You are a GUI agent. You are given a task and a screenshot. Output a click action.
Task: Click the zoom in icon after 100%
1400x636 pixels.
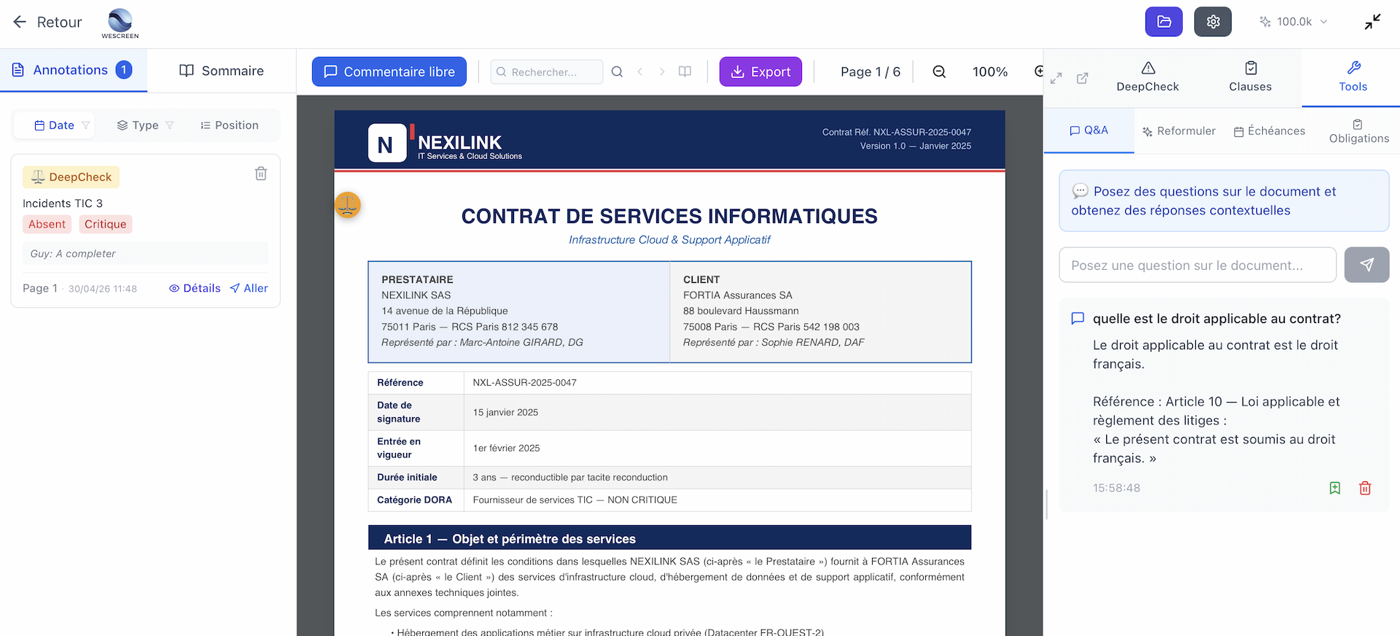1038,71
